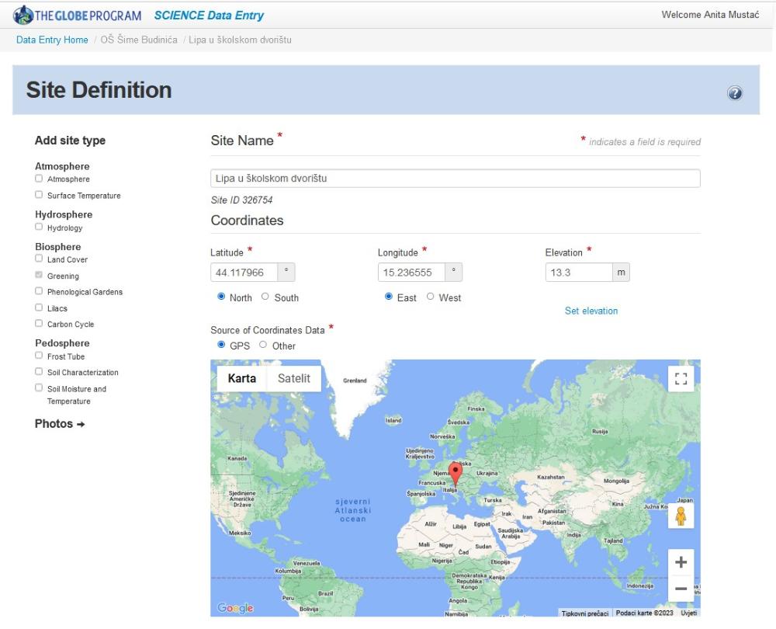776x629 pixels.
Task: Open the Photos section
Action: click(60, 424)
